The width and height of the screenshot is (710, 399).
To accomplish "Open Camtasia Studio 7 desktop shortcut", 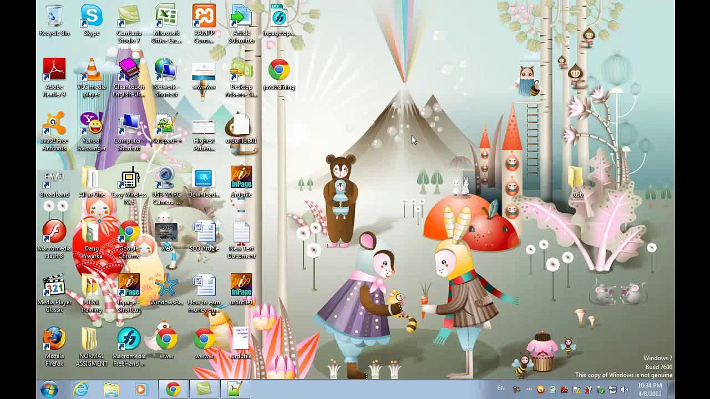I will point(129,24).
